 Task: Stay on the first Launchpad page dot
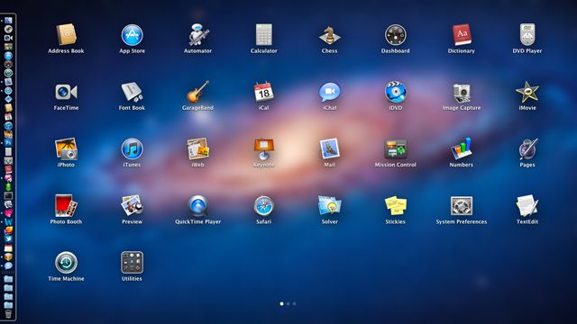point(282,304)
